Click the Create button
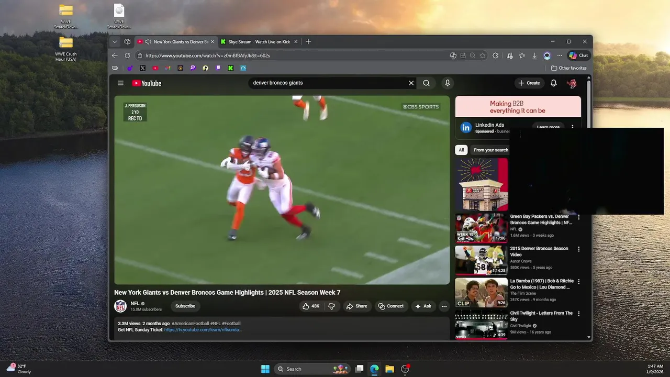This screenshot has height=377, width=670. [529, 83]
